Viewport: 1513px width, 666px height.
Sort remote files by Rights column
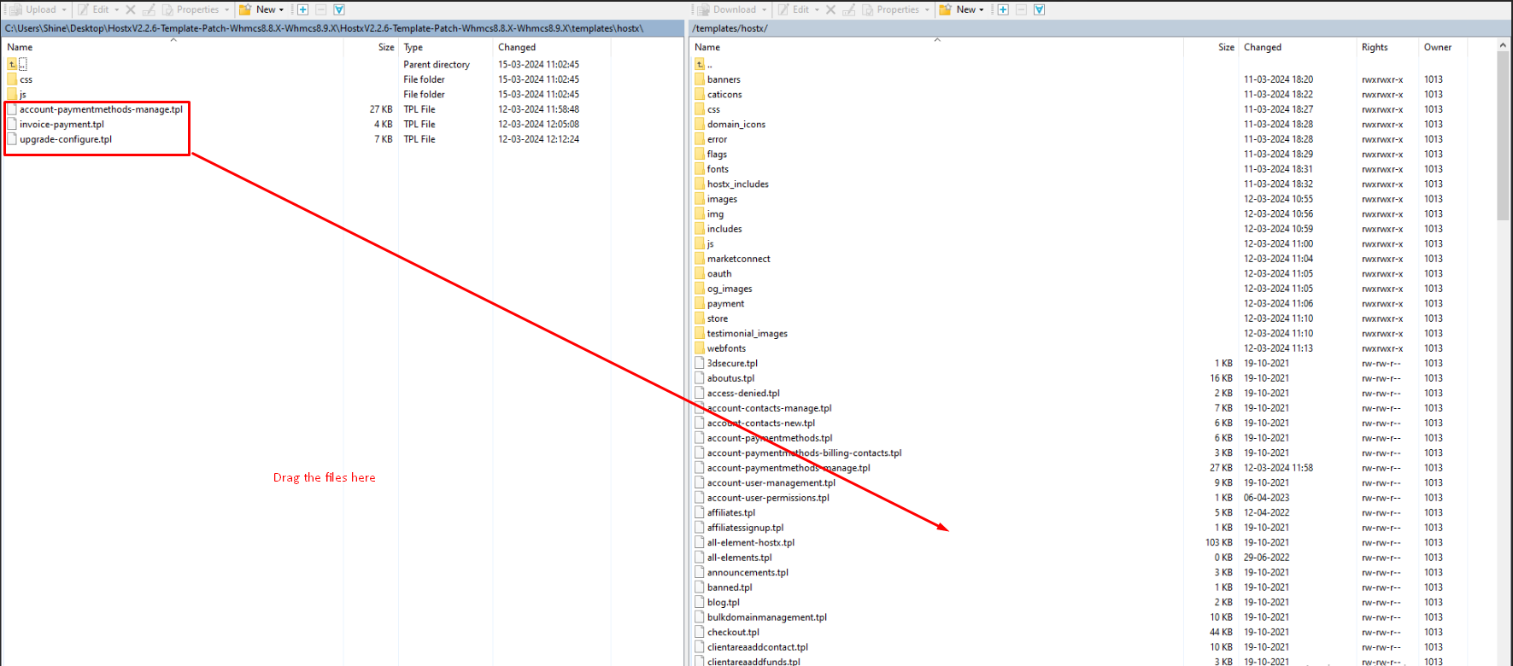pyautogui.click(x=1374, y=47)
